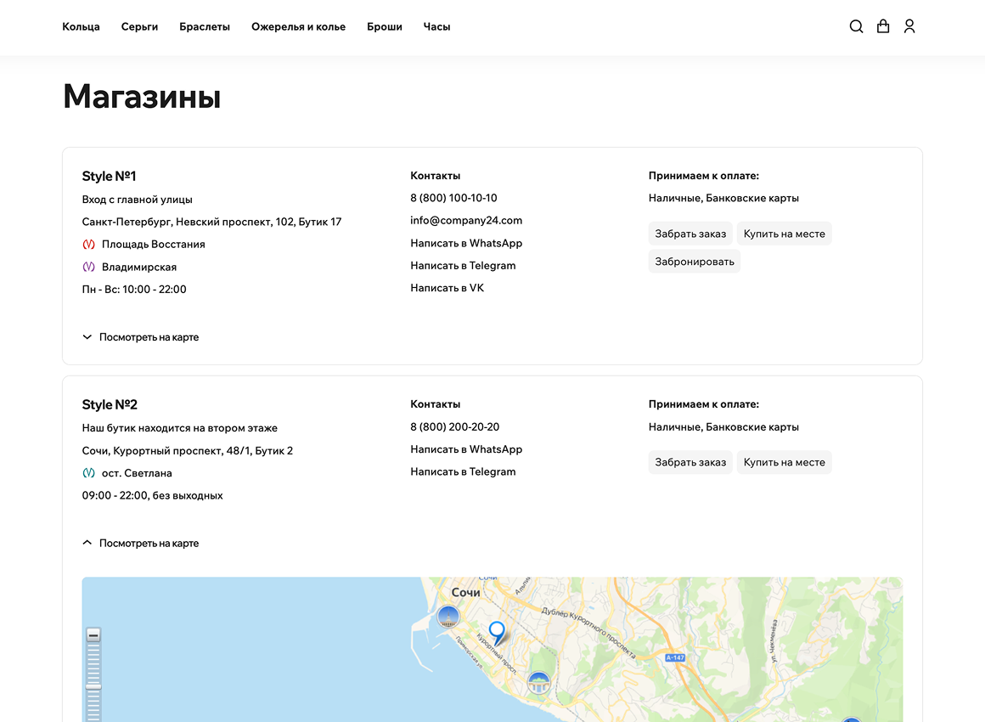Open the search magnifier icon

click(856, 26)
